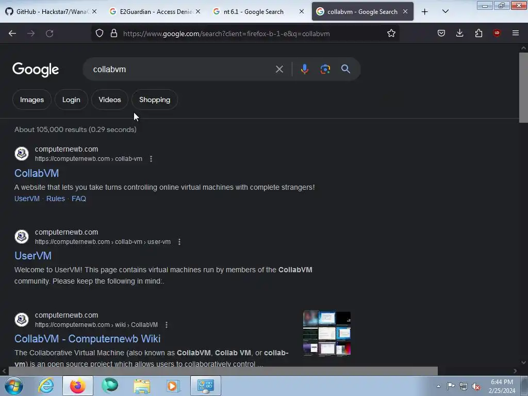The width and height of the screenshot is (528, 396).
Task: Switch to the GitHub Hackstar7 tab
Action: coord(51,11)
